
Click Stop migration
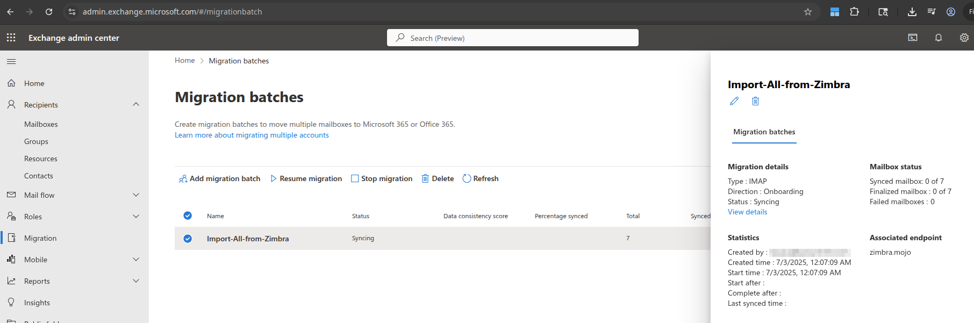tap(382, 178)
